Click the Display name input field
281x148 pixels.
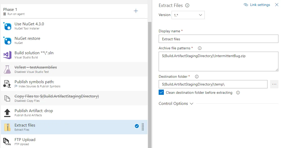(x=218, y=39)
